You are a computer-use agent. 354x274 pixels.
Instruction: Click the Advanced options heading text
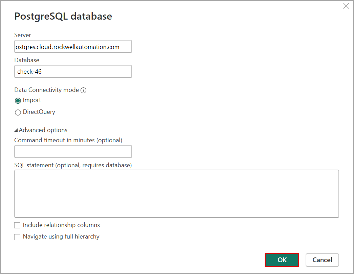[x=43, y=130]
